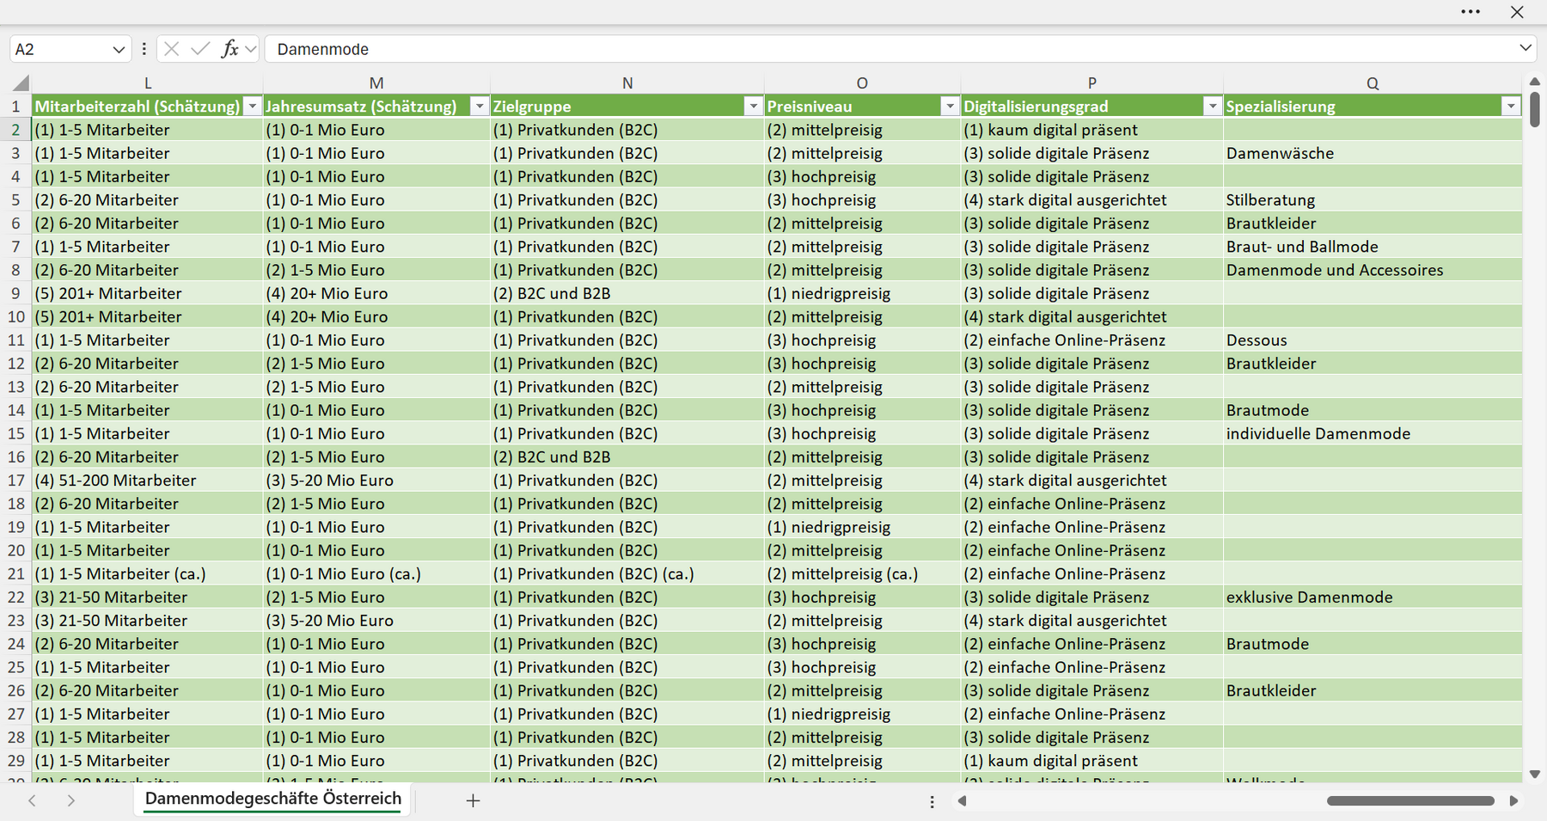Screen dimensions: 1547x821
Task: Expand the formula bar chevron
Action: (1526, 48)
